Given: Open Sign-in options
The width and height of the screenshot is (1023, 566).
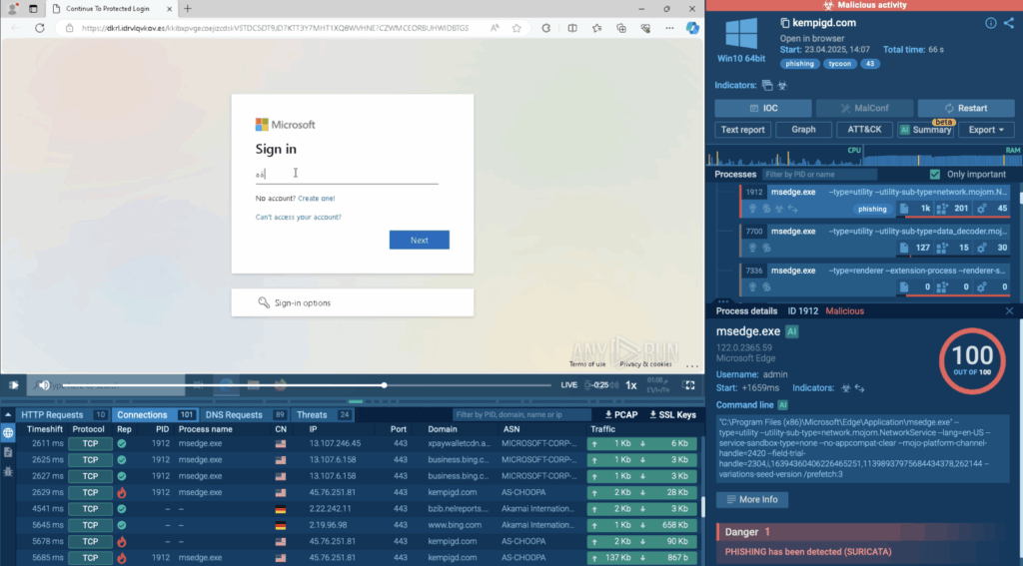Looking at the screenshot, I should pyautogui.click(x=353, y=302).
